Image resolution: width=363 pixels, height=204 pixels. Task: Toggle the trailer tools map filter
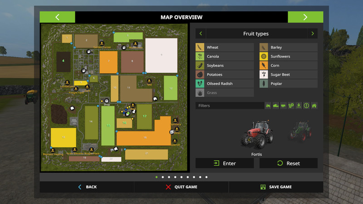[x=284, y=106]
